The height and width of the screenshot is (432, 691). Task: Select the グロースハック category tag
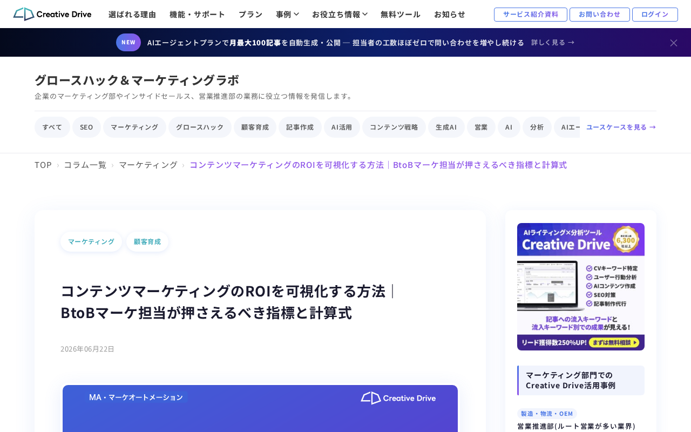(200, 127)
